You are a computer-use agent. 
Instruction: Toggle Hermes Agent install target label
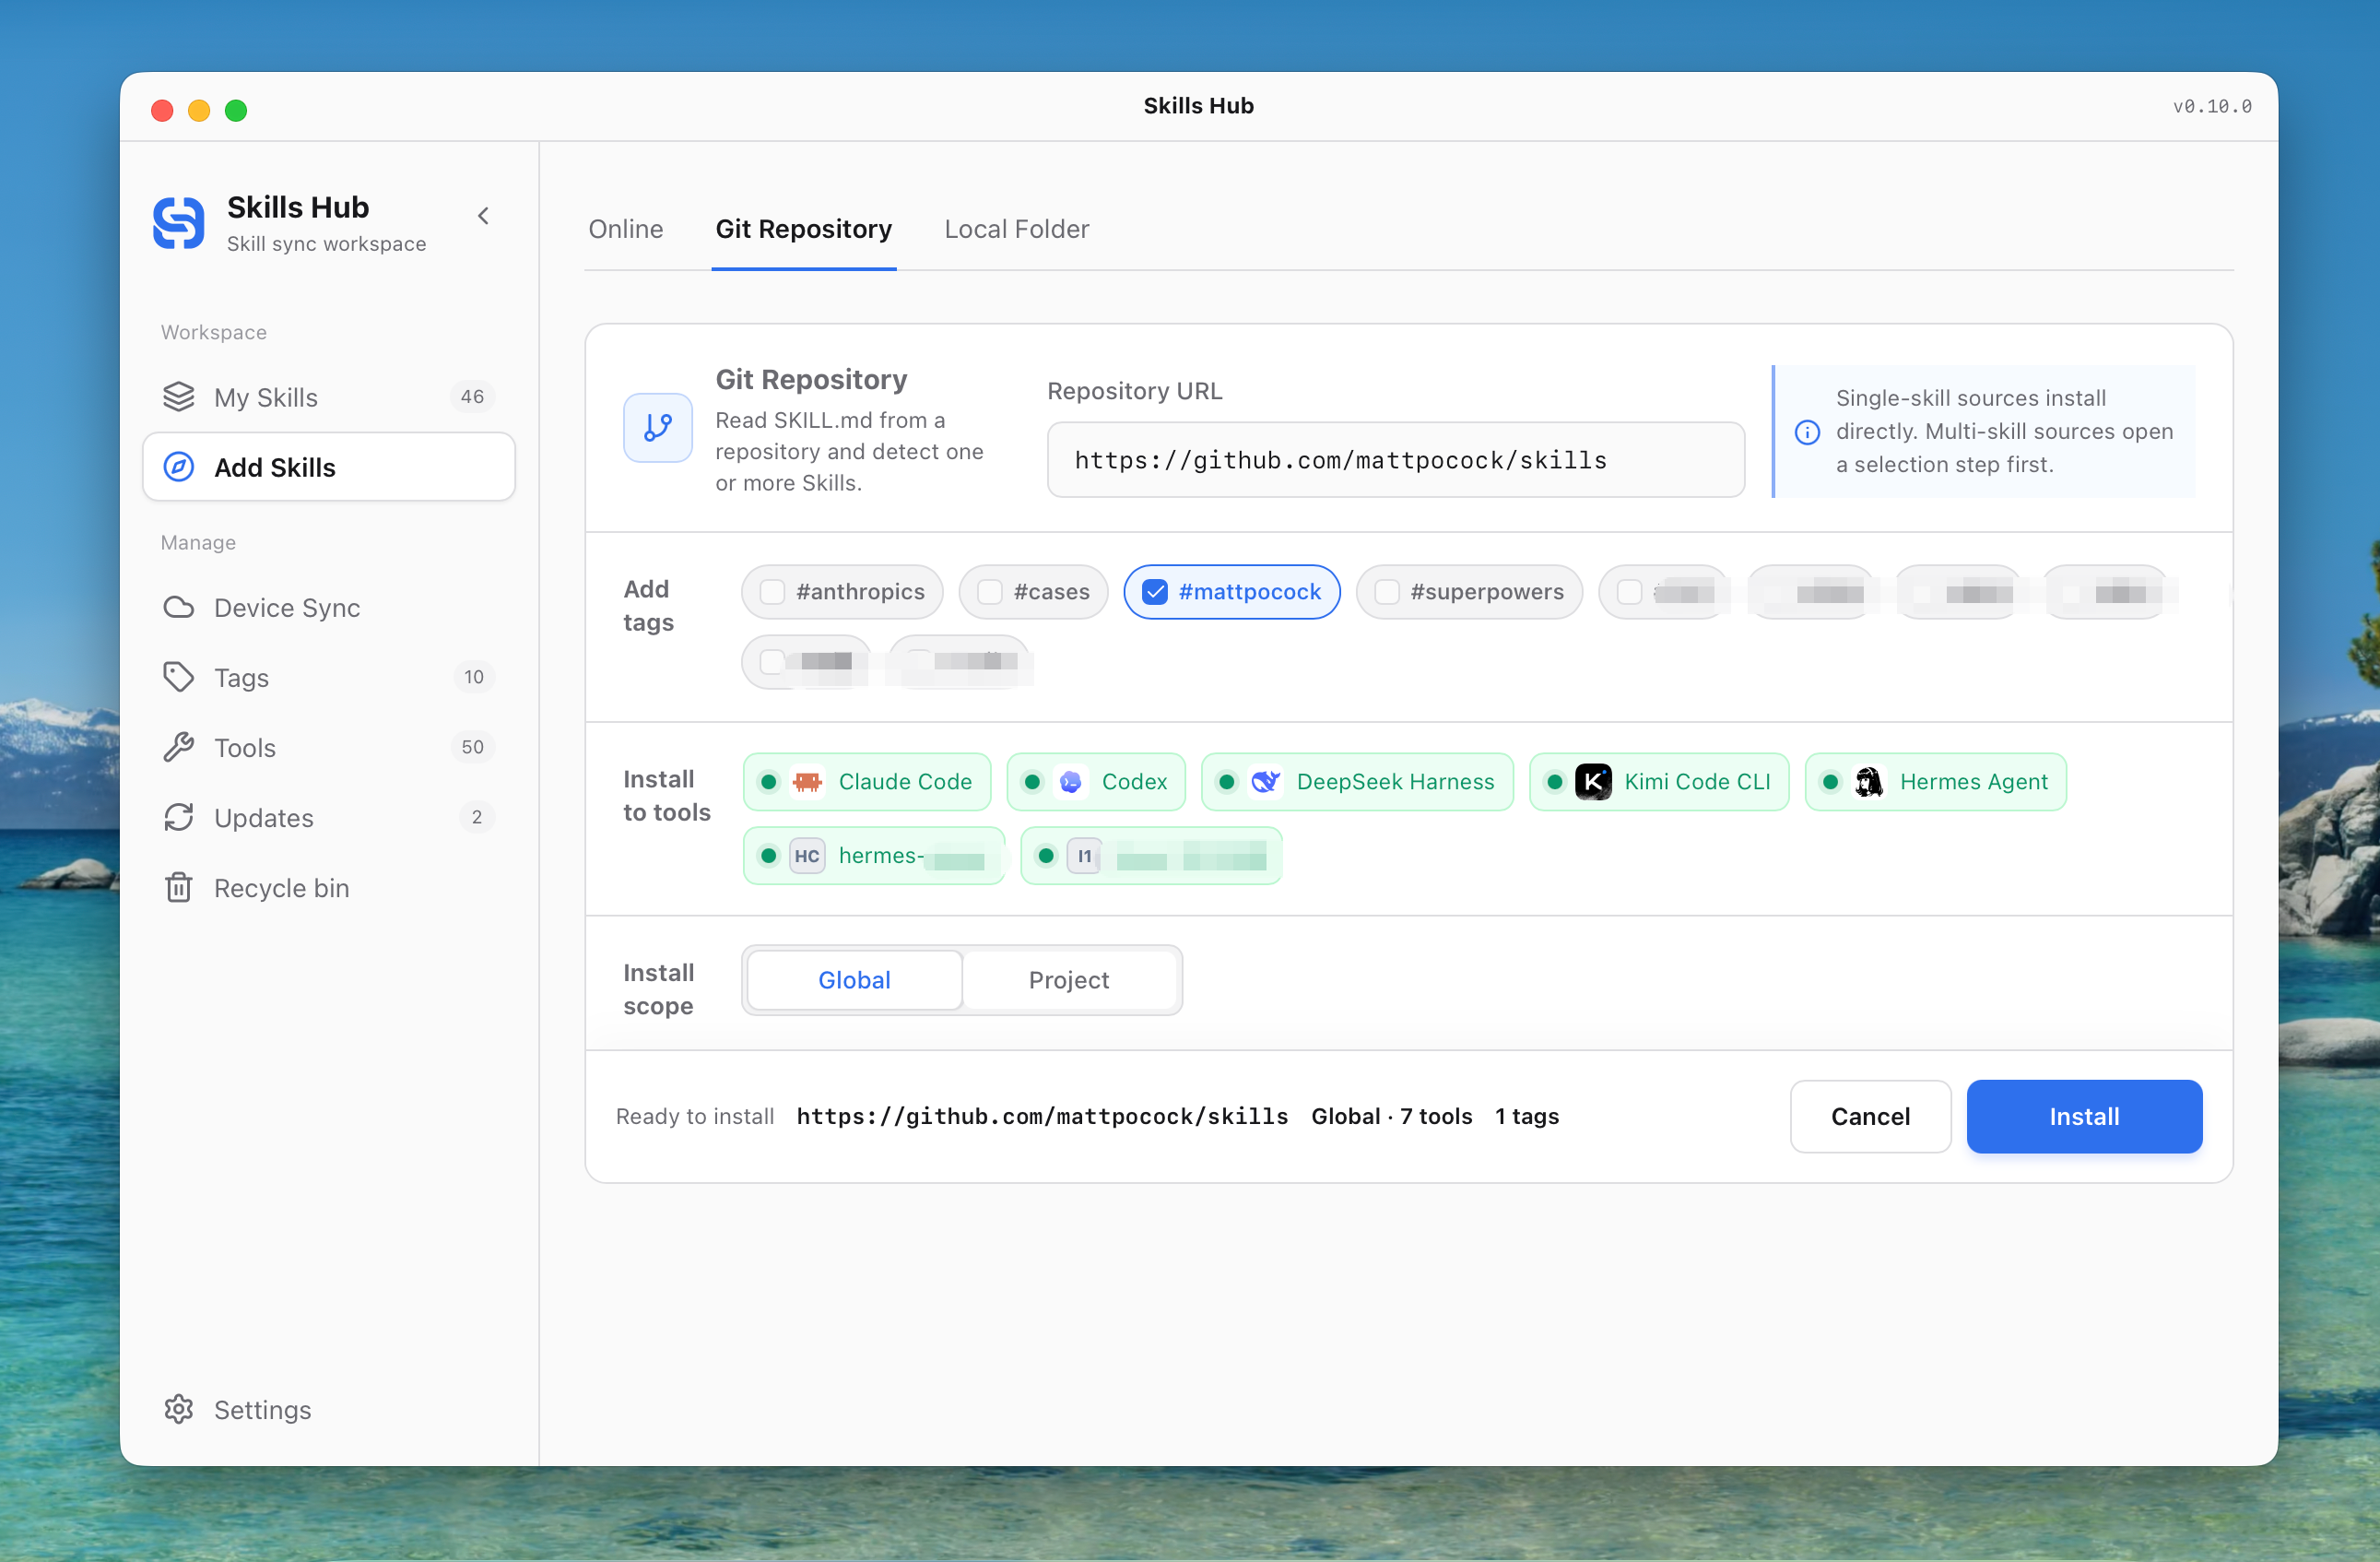1974,782
